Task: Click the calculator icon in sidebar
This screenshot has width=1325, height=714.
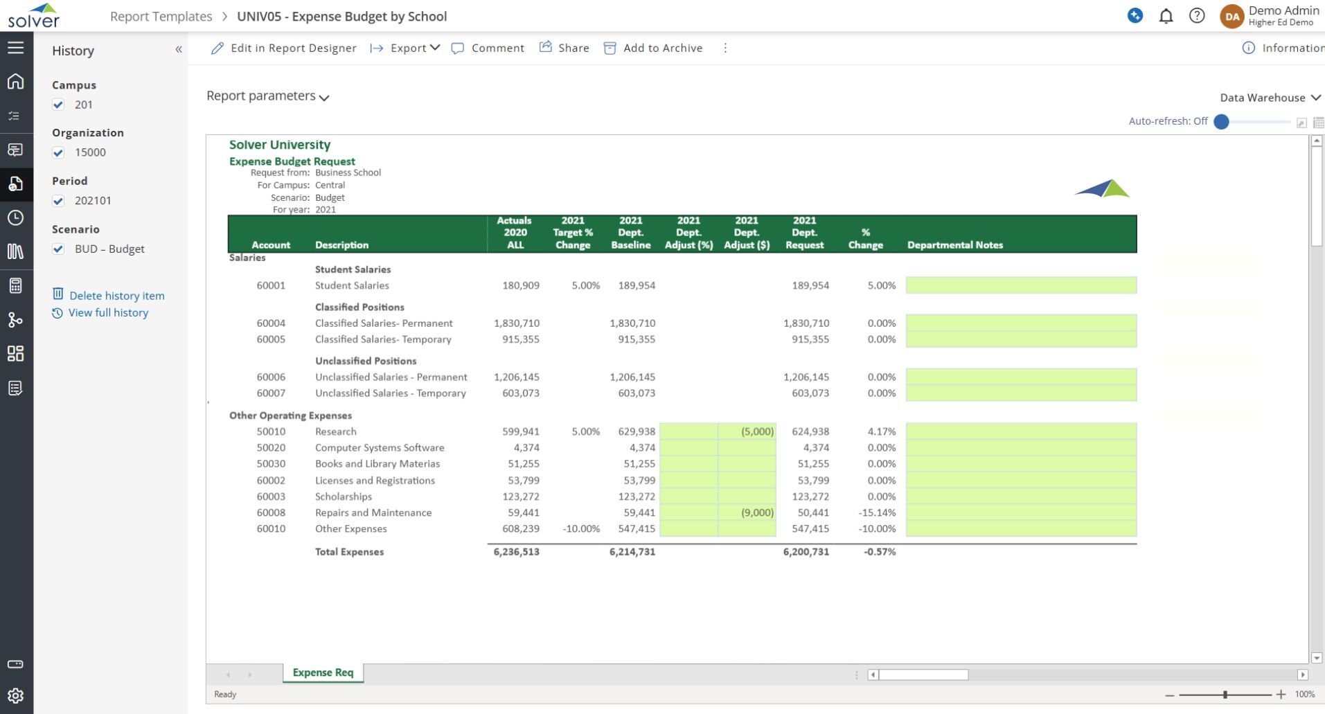Action: pyautogui.click(x=15, y=286)
